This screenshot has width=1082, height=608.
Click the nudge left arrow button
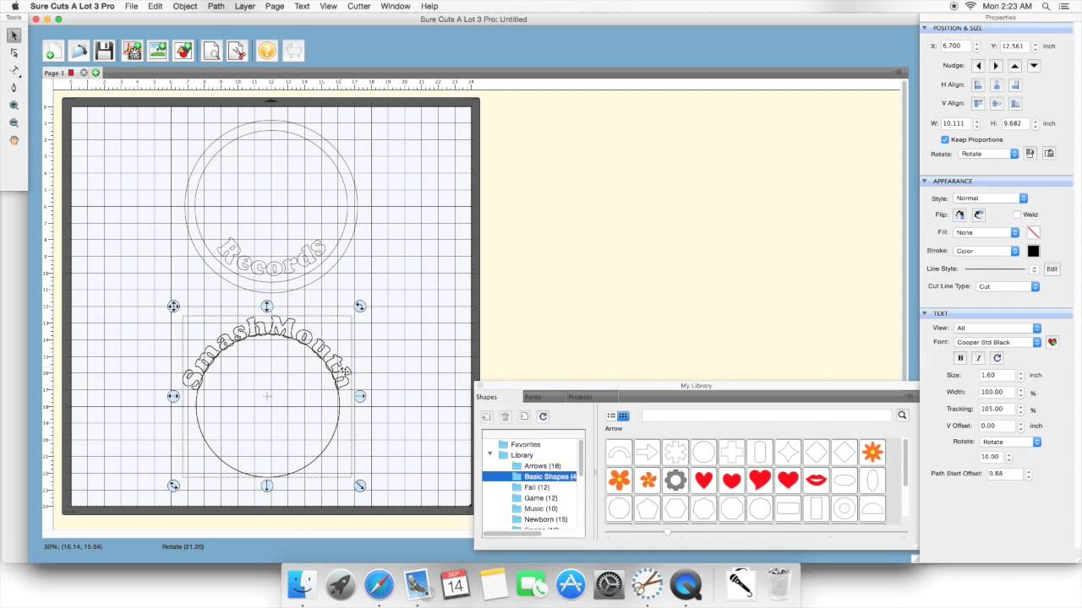click(x=978, y=66)
